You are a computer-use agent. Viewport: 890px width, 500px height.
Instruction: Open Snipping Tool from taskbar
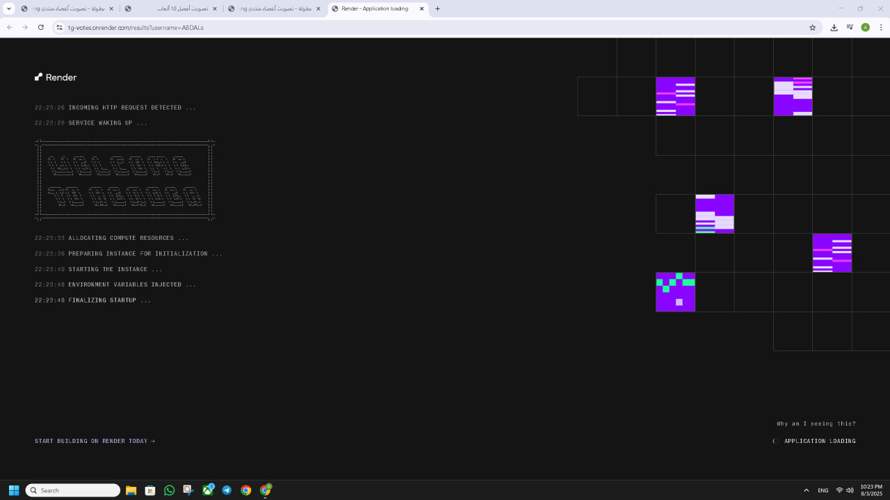pyautogui.click(x=188, y=490)
